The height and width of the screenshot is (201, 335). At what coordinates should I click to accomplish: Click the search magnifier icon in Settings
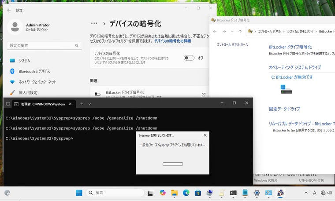pos(77,46)
